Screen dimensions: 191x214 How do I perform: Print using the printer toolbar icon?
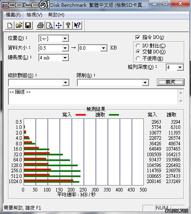point(40,25)
